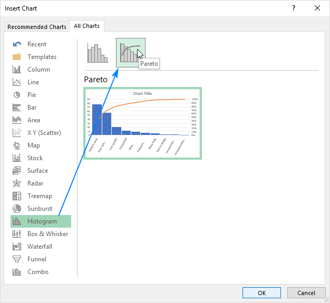
Task: Choose the Map chart globe icon
Action: coord(17,145)
